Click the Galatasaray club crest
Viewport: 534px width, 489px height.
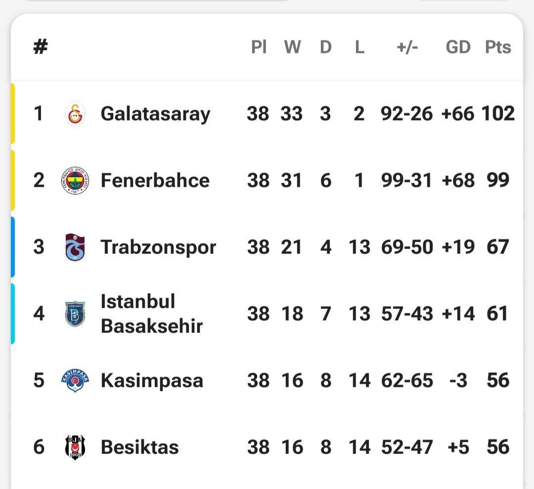(76, 114)
